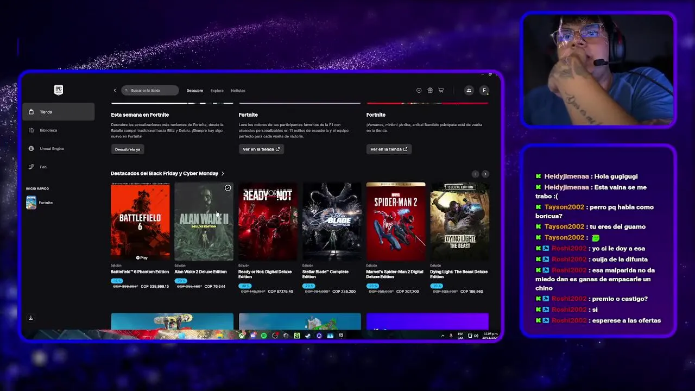
Task: Click the volume icon in the system tray
Action: pyautogui.click(x=476, y=336)
